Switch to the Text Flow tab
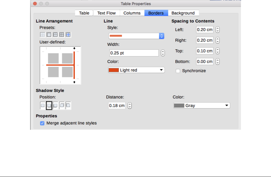Viewport: 271px width, 177px height. point(107,13)
